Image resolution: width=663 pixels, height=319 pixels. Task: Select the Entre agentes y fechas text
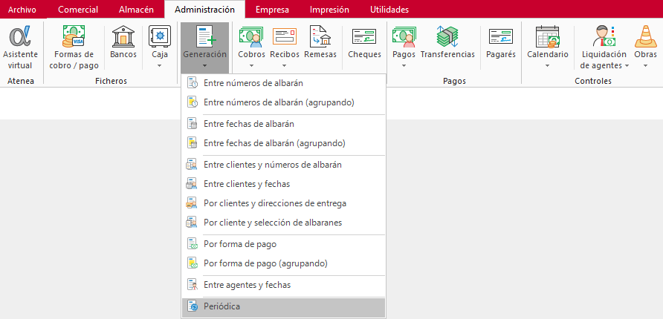[x=248, y=285]
